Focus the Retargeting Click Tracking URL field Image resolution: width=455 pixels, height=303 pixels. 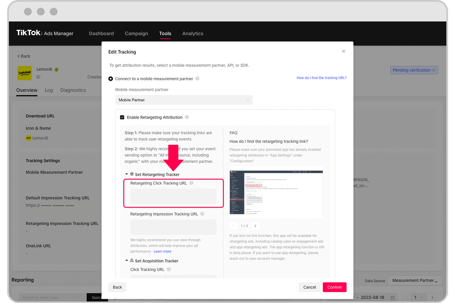point(173,196)
